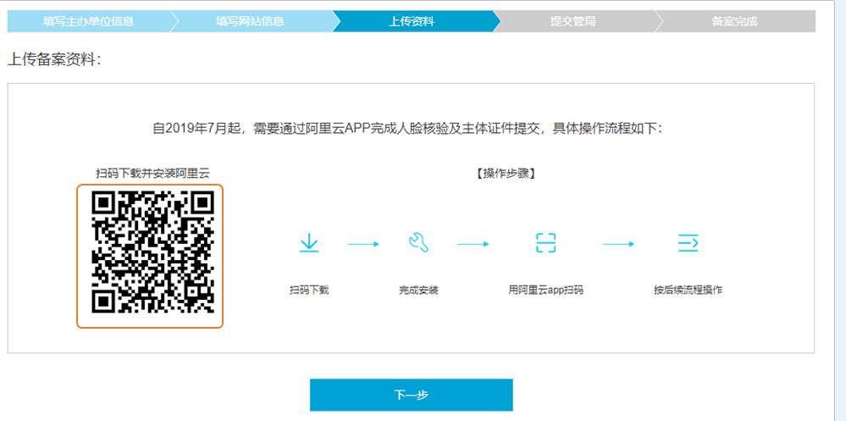Image resolution: width=846 pixels, height=421 pixels.
Task: Click the 扫码下载并安装阿里云 caption
Action: 152,174
